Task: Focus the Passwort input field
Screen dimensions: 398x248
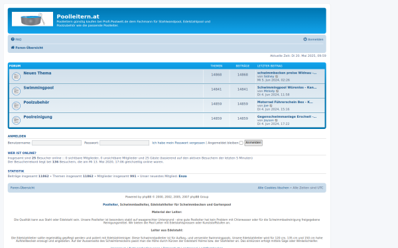Action: click(x=125, y=143)
